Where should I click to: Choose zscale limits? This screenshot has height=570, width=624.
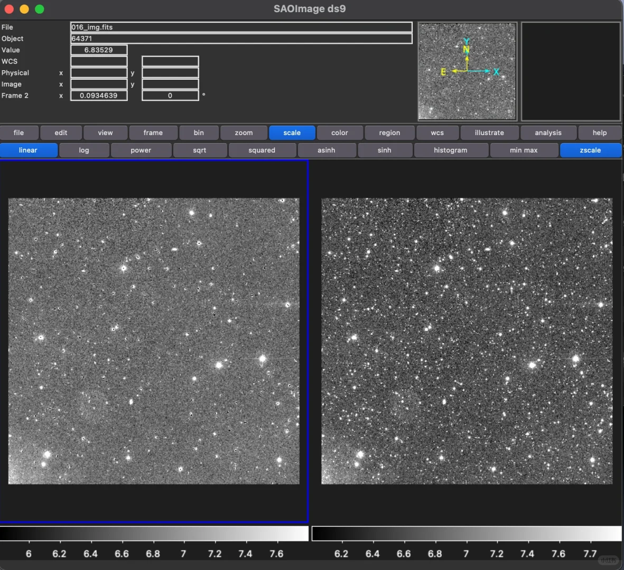[x=591, y=150]
